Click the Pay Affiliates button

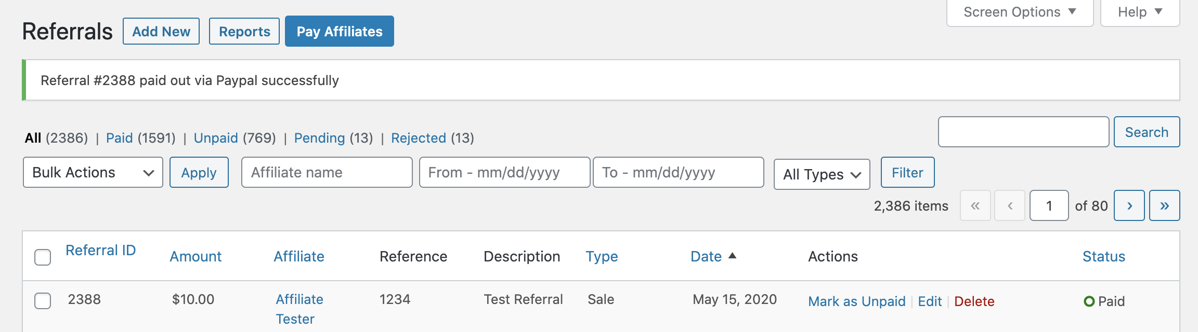click(340, 31)
